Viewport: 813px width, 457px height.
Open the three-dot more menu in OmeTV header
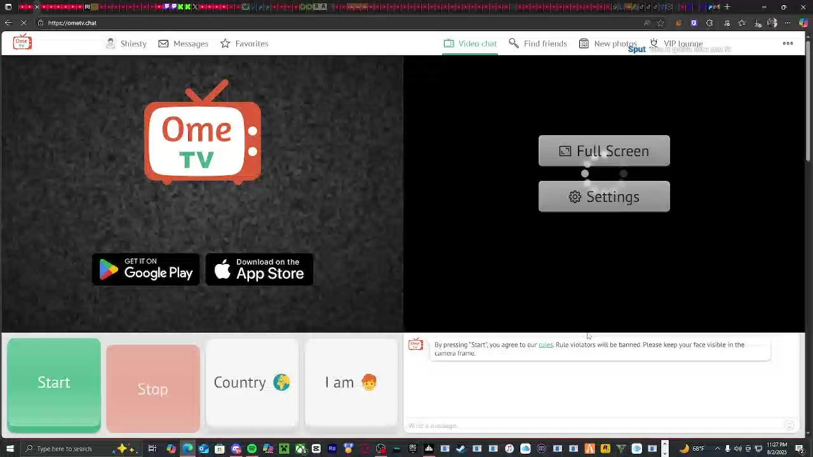[x=788, y=43]
